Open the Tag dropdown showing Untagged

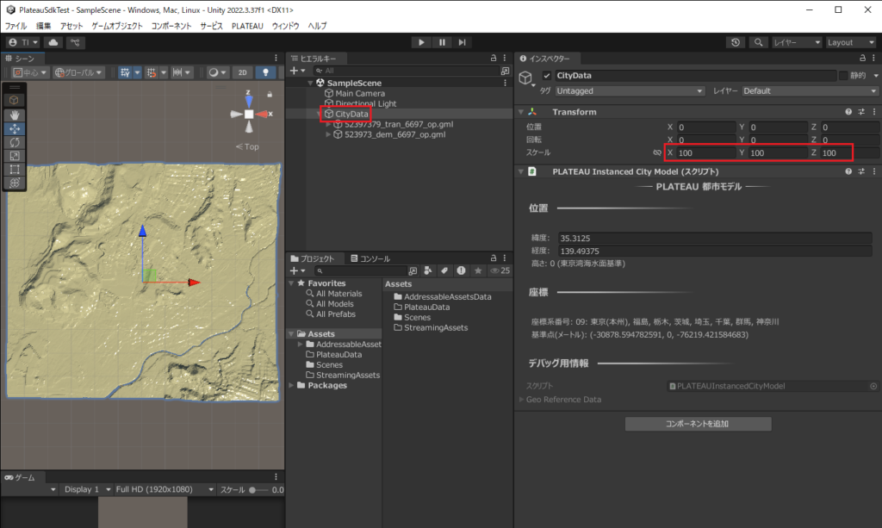coord(630,91)
